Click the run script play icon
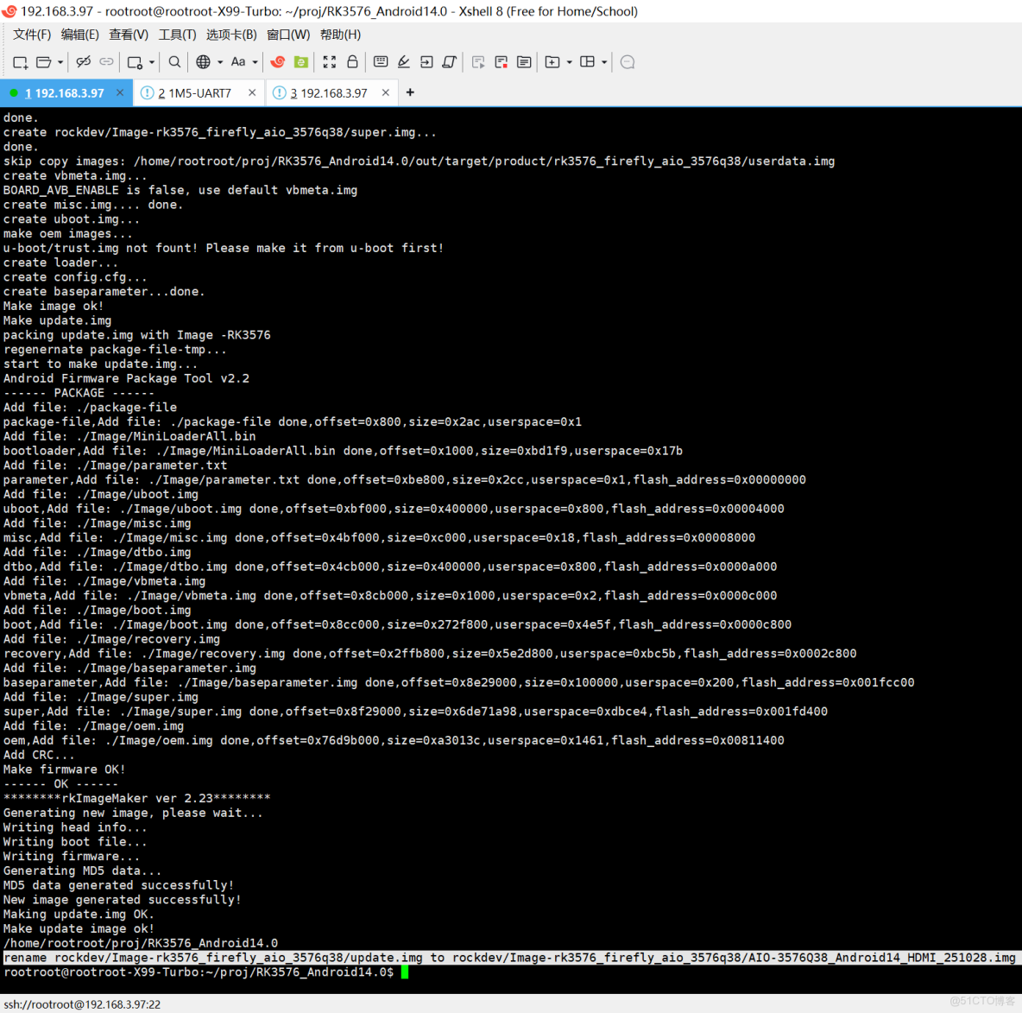 477,62
